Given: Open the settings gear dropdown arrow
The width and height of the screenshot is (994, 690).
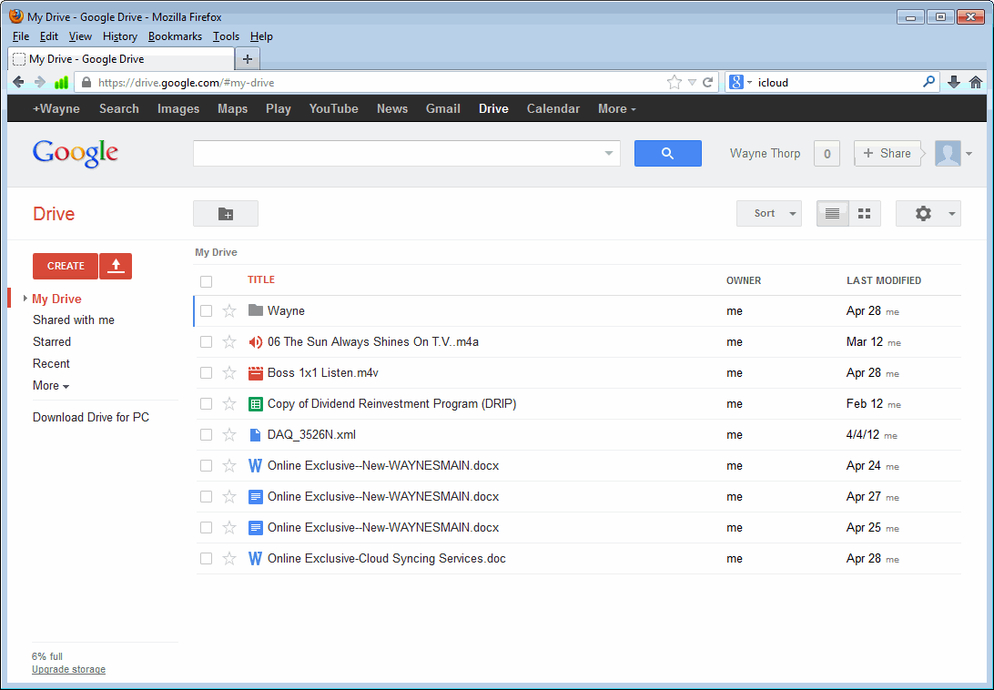Looking at the screenshot, I should tap(951, 214).
